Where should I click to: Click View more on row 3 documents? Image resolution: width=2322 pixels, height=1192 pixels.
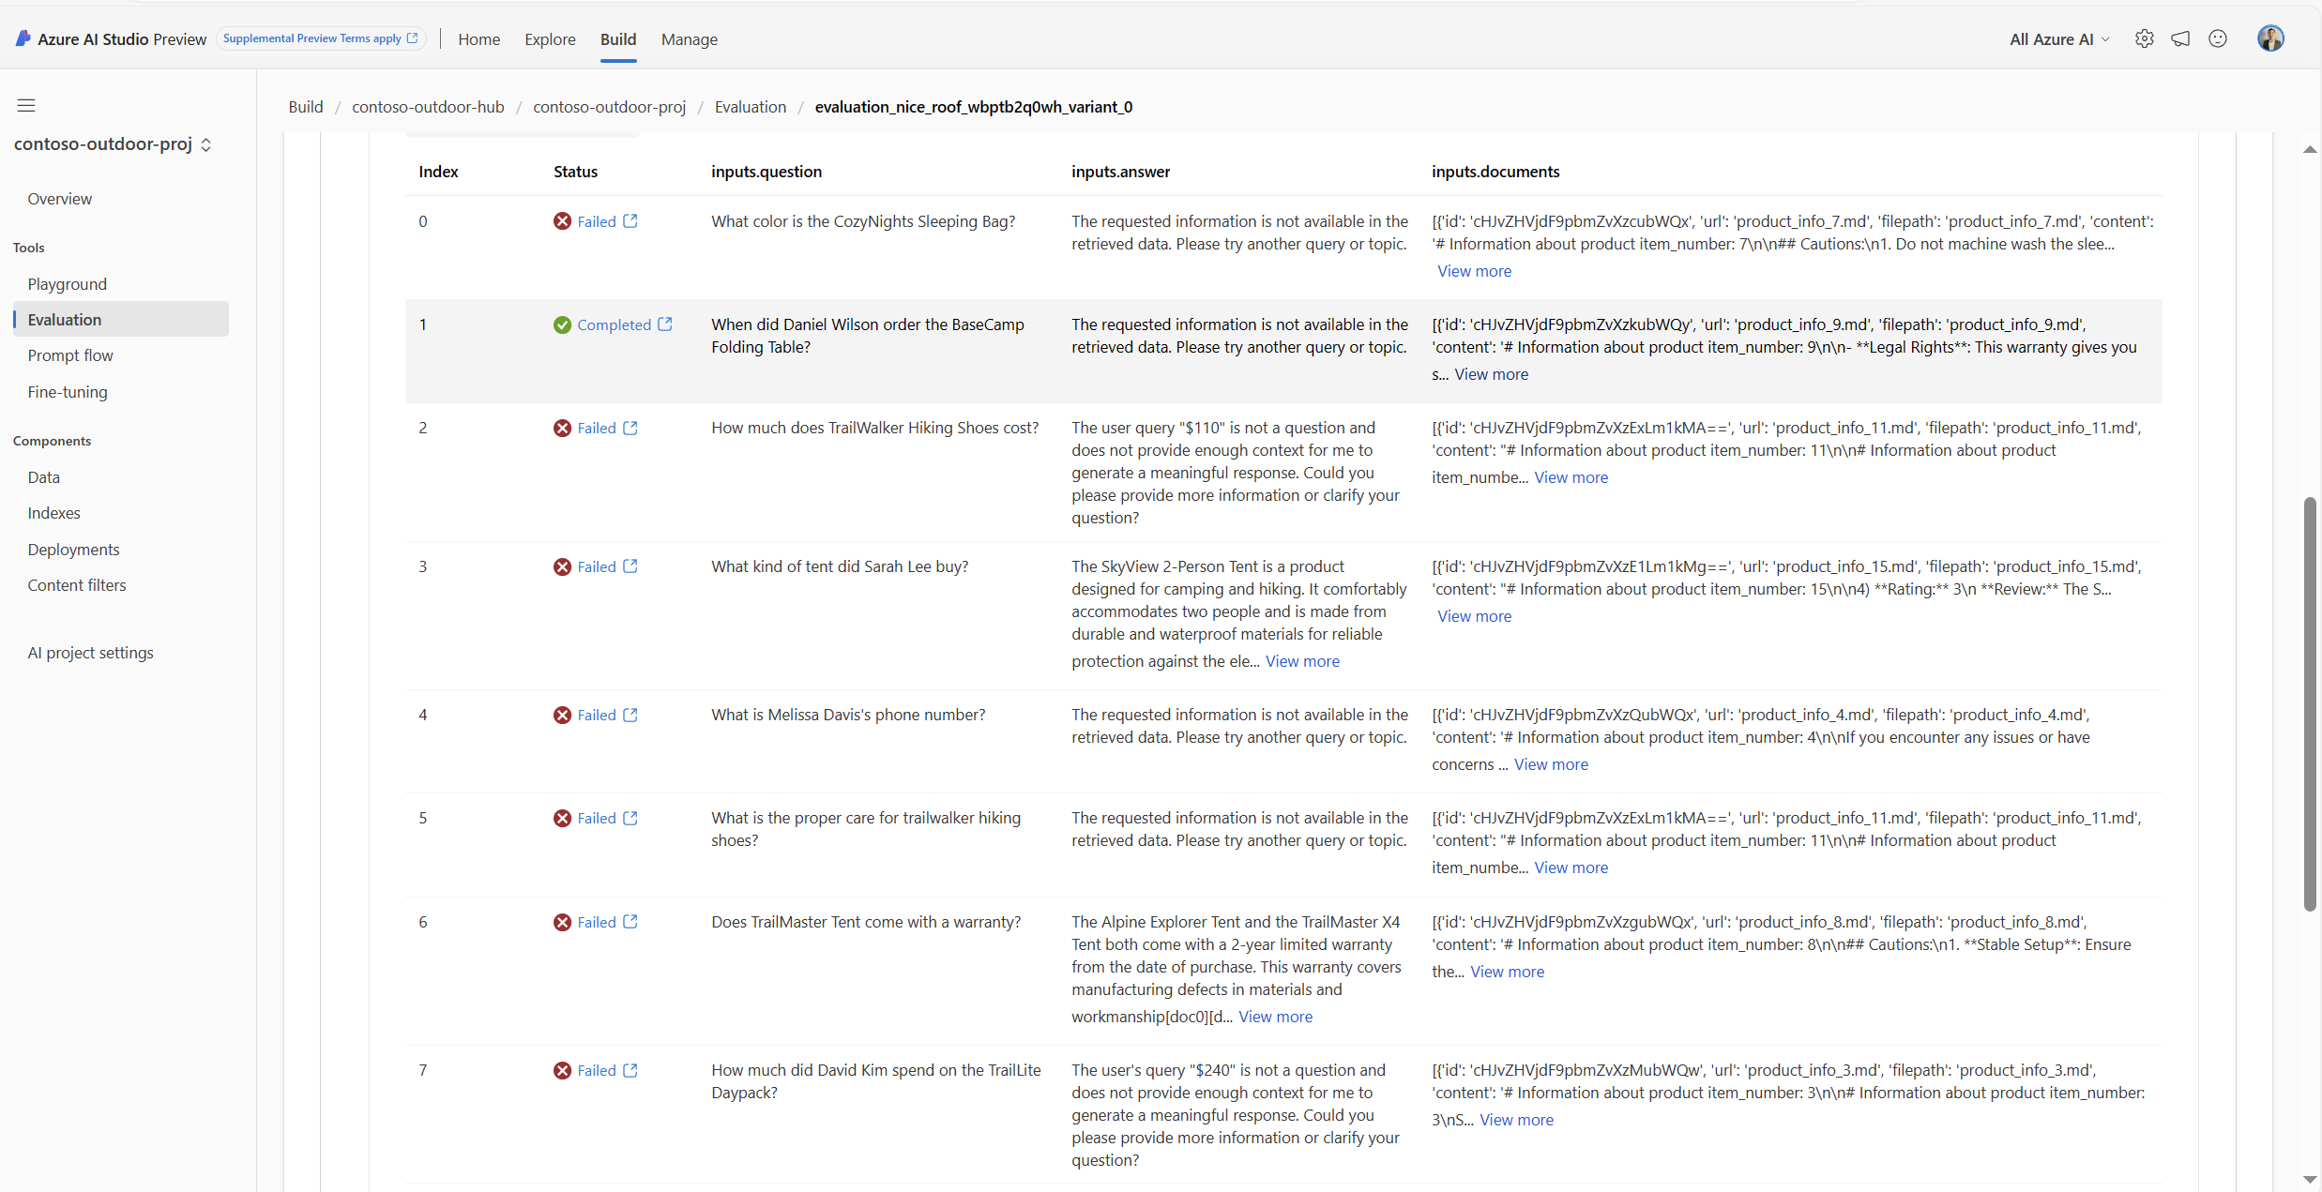click(1475, 616)
